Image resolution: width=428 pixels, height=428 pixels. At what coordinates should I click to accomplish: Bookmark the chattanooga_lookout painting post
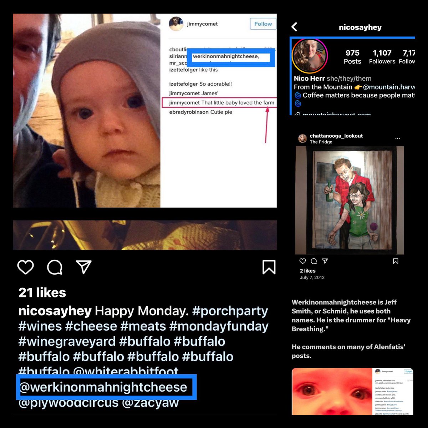point(396,261)
